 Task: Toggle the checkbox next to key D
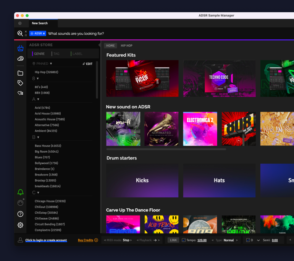pos(248,240)
